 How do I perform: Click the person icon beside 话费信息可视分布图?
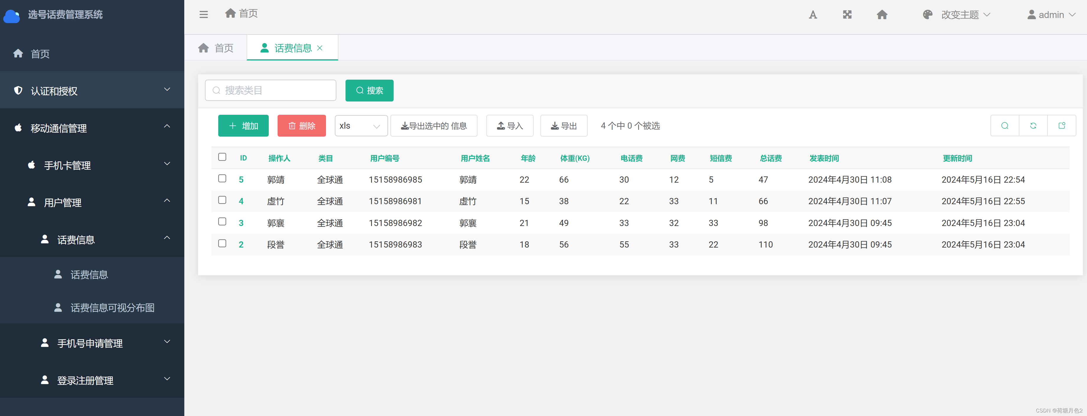click(58, 307)
